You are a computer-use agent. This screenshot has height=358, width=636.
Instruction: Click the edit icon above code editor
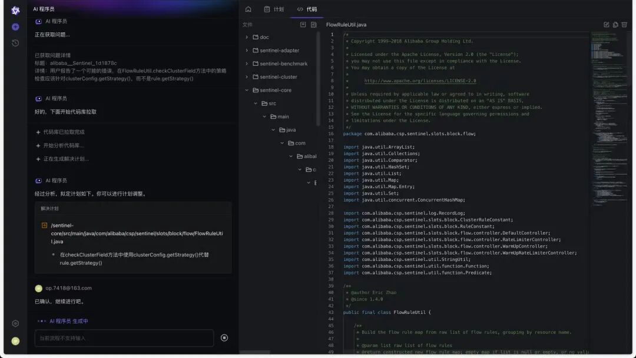click(x=607, y=25)
